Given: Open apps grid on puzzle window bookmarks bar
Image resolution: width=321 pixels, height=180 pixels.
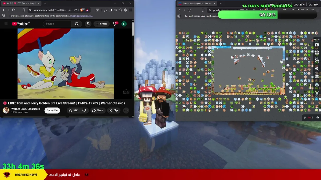Looking at the screenshot, I should click(x=179, y=16).
